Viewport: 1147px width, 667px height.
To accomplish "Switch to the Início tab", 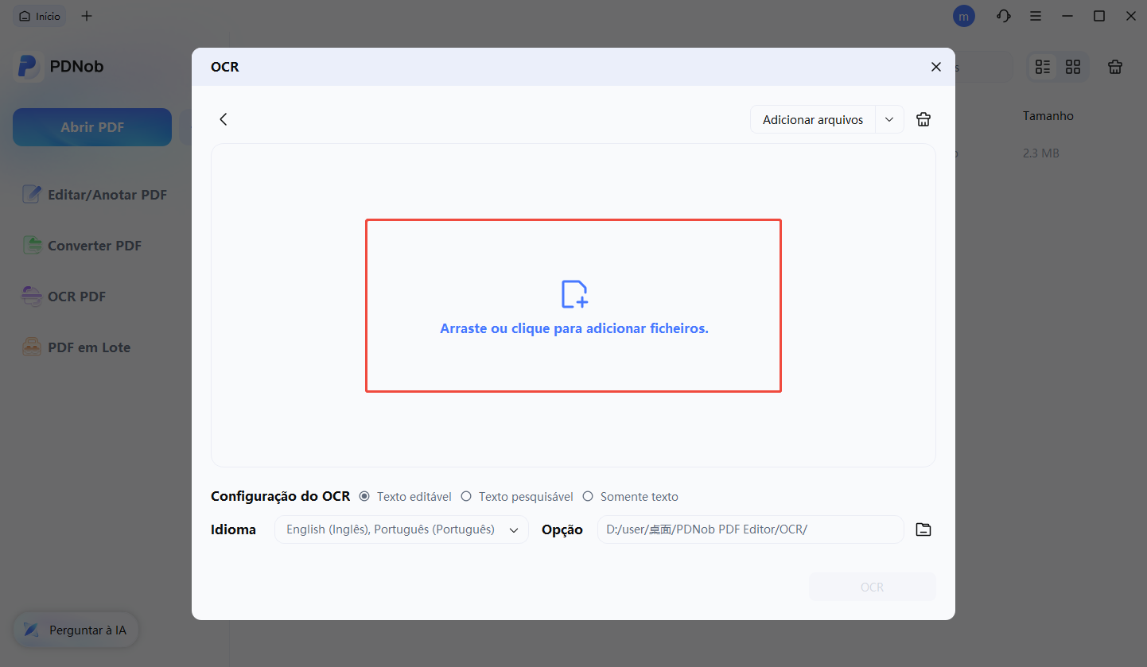I will coord(39,15).
